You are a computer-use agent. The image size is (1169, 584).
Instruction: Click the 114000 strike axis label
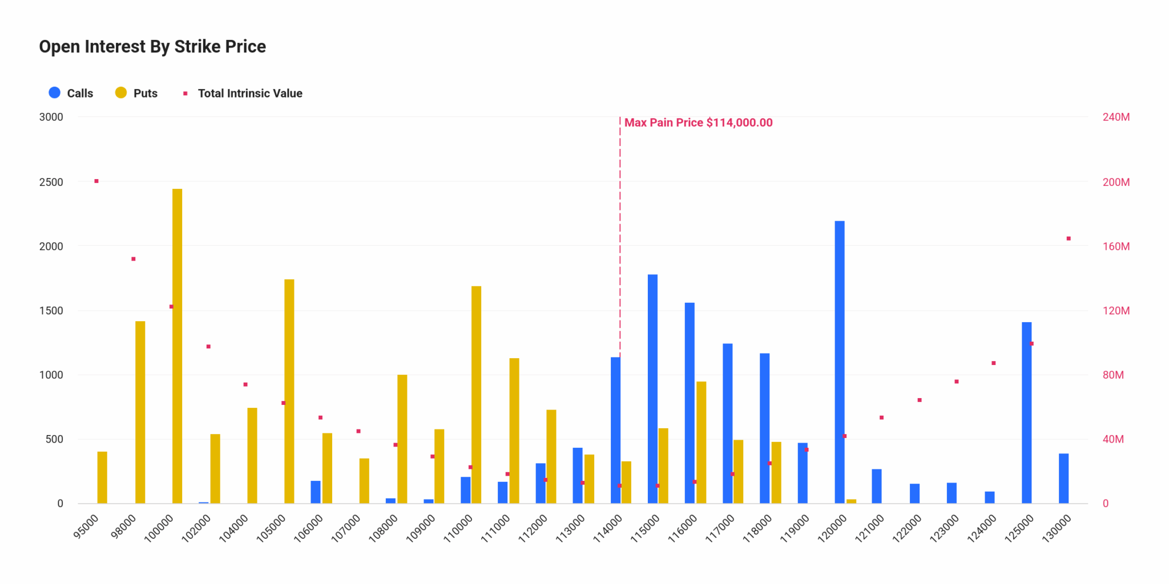pos(607,528)
